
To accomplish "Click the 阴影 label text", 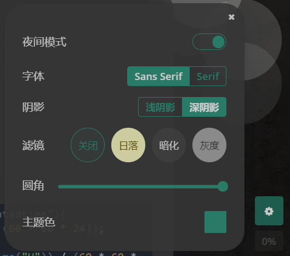I will point(33,107).
